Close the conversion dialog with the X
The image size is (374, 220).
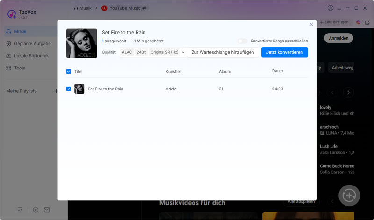tap(311, 24)
